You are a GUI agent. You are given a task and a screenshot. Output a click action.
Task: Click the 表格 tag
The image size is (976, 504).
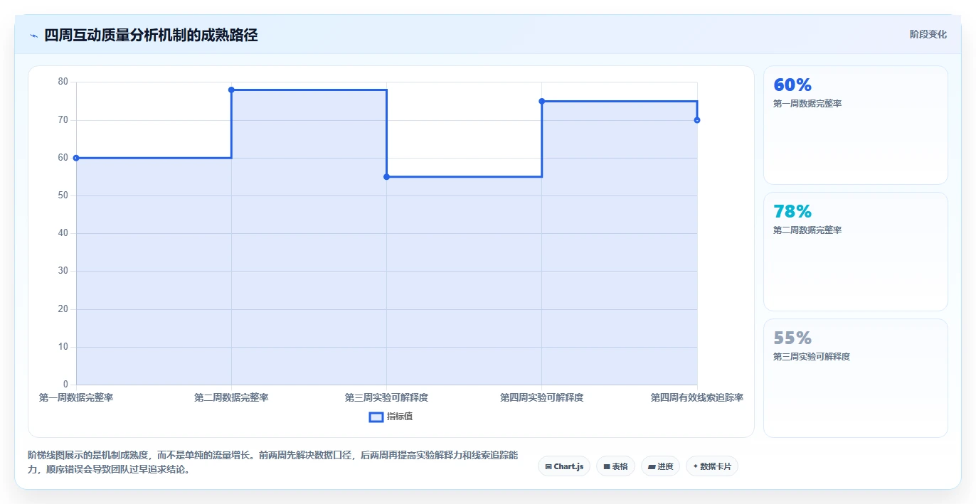click(615, 466)
